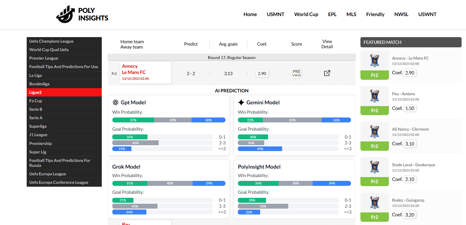Screen dimensions: 466x225
Task: Click Gemini Model 52% draw probability segment
Action: (x=292, y=120)
